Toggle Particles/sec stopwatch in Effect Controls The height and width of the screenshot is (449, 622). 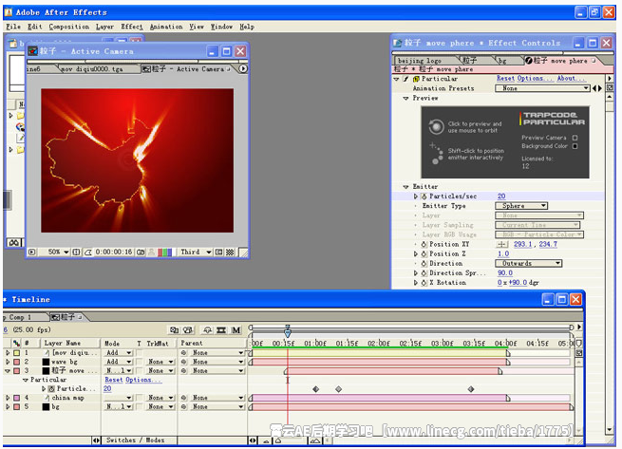pos(424,196)
